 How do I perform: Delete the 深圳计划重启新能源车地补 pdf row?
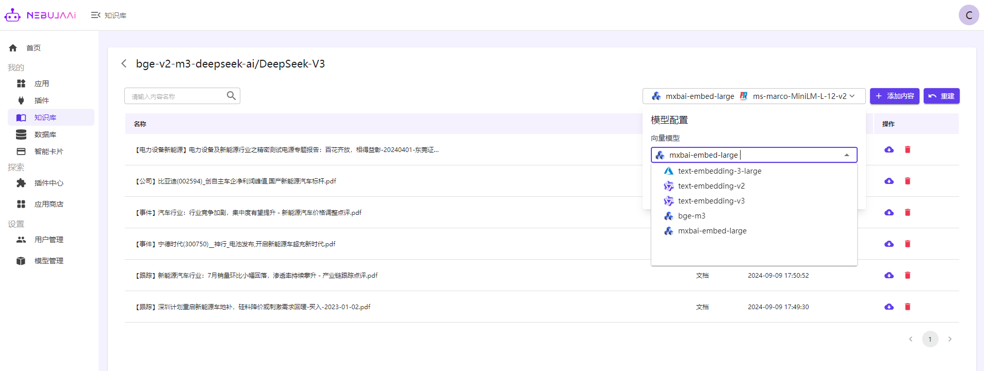click(x=908, y=307)
